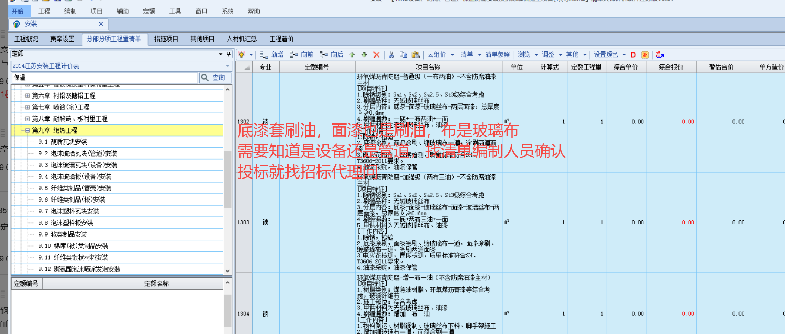Image resolution: width=785 pixels, height=334 pixels.
Task: Switch to 工程概况 tab
Action: pos(26,39)
